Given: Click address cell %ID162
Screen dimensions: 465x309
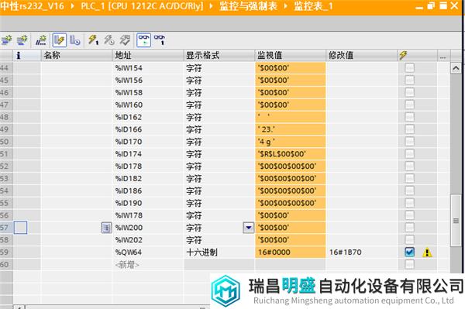Looking at the screenshot, I should click(x=148, y=117).
